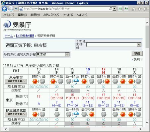This screenshot has height=132, width=150.
Task: Click Tokyo sunny-cloudy weather icon for 13 水
Action: click(39, 82)
